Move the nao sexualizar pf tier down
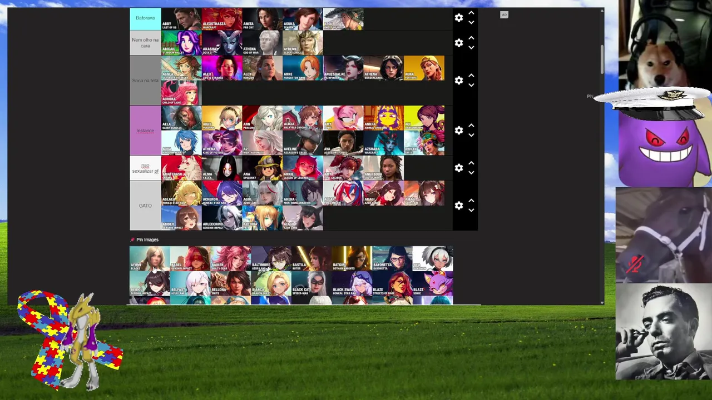The width and height of the screenshot is (712, 400). click(471, 173)
